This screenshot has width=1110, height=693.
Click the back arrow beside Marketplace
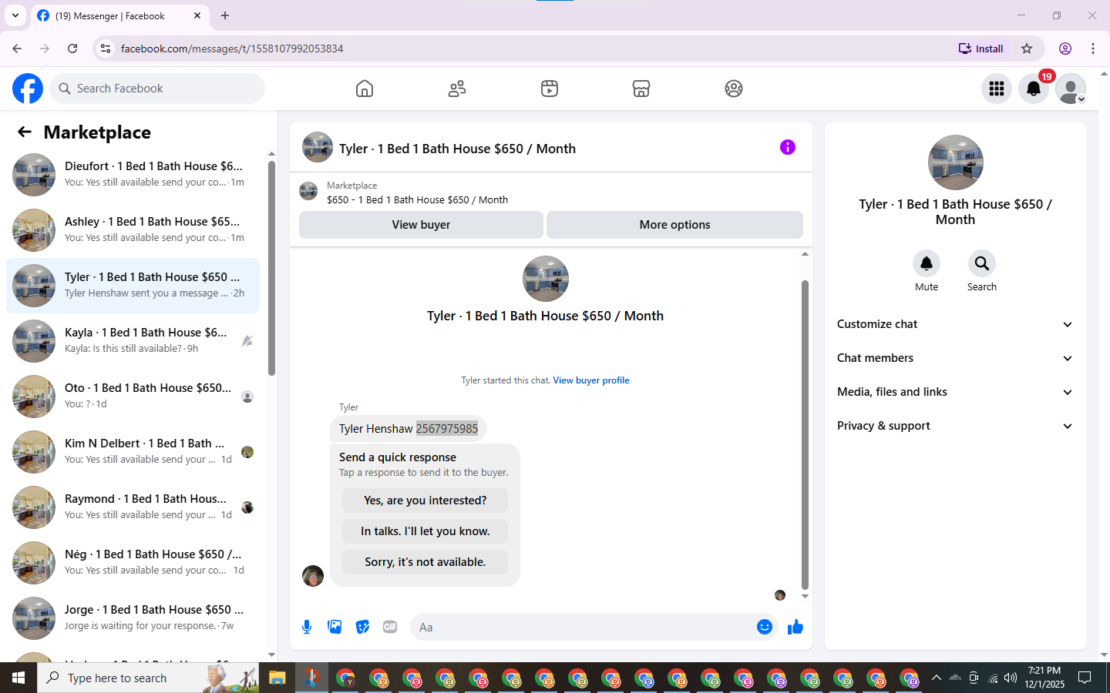[x=25, y=132]
